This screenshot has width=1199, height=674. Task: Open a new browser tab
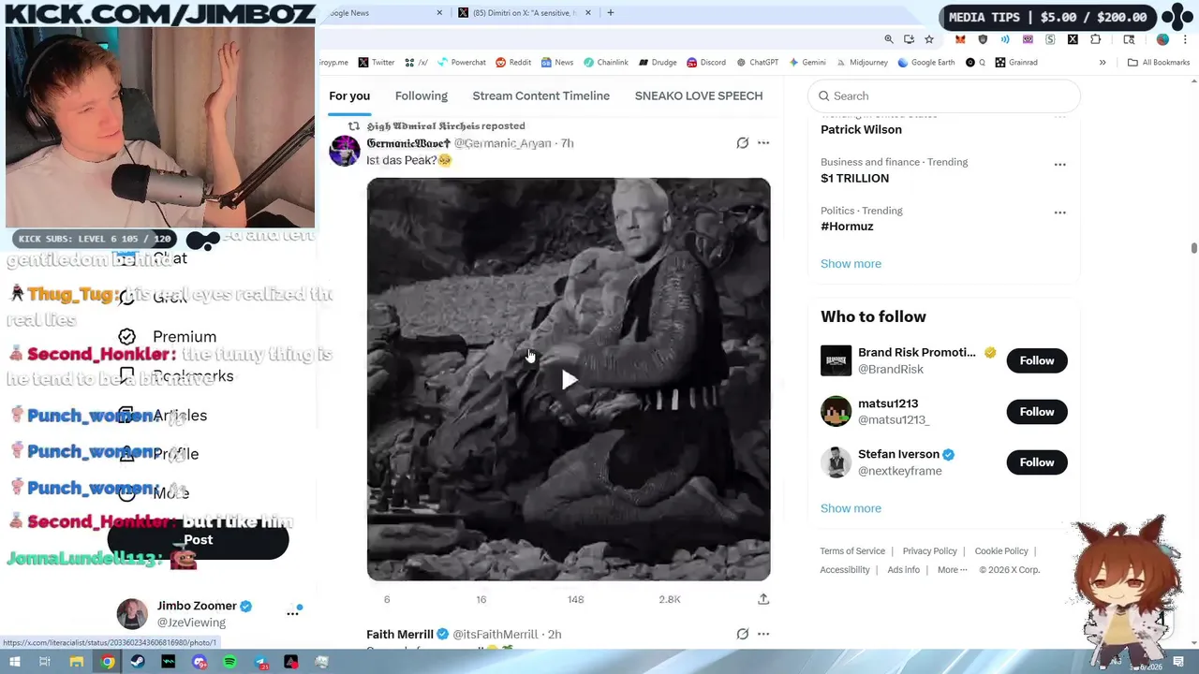point(610,13)
